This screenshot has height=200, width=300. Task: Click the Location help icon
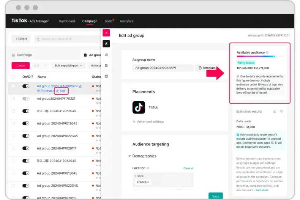click(148, 168)
